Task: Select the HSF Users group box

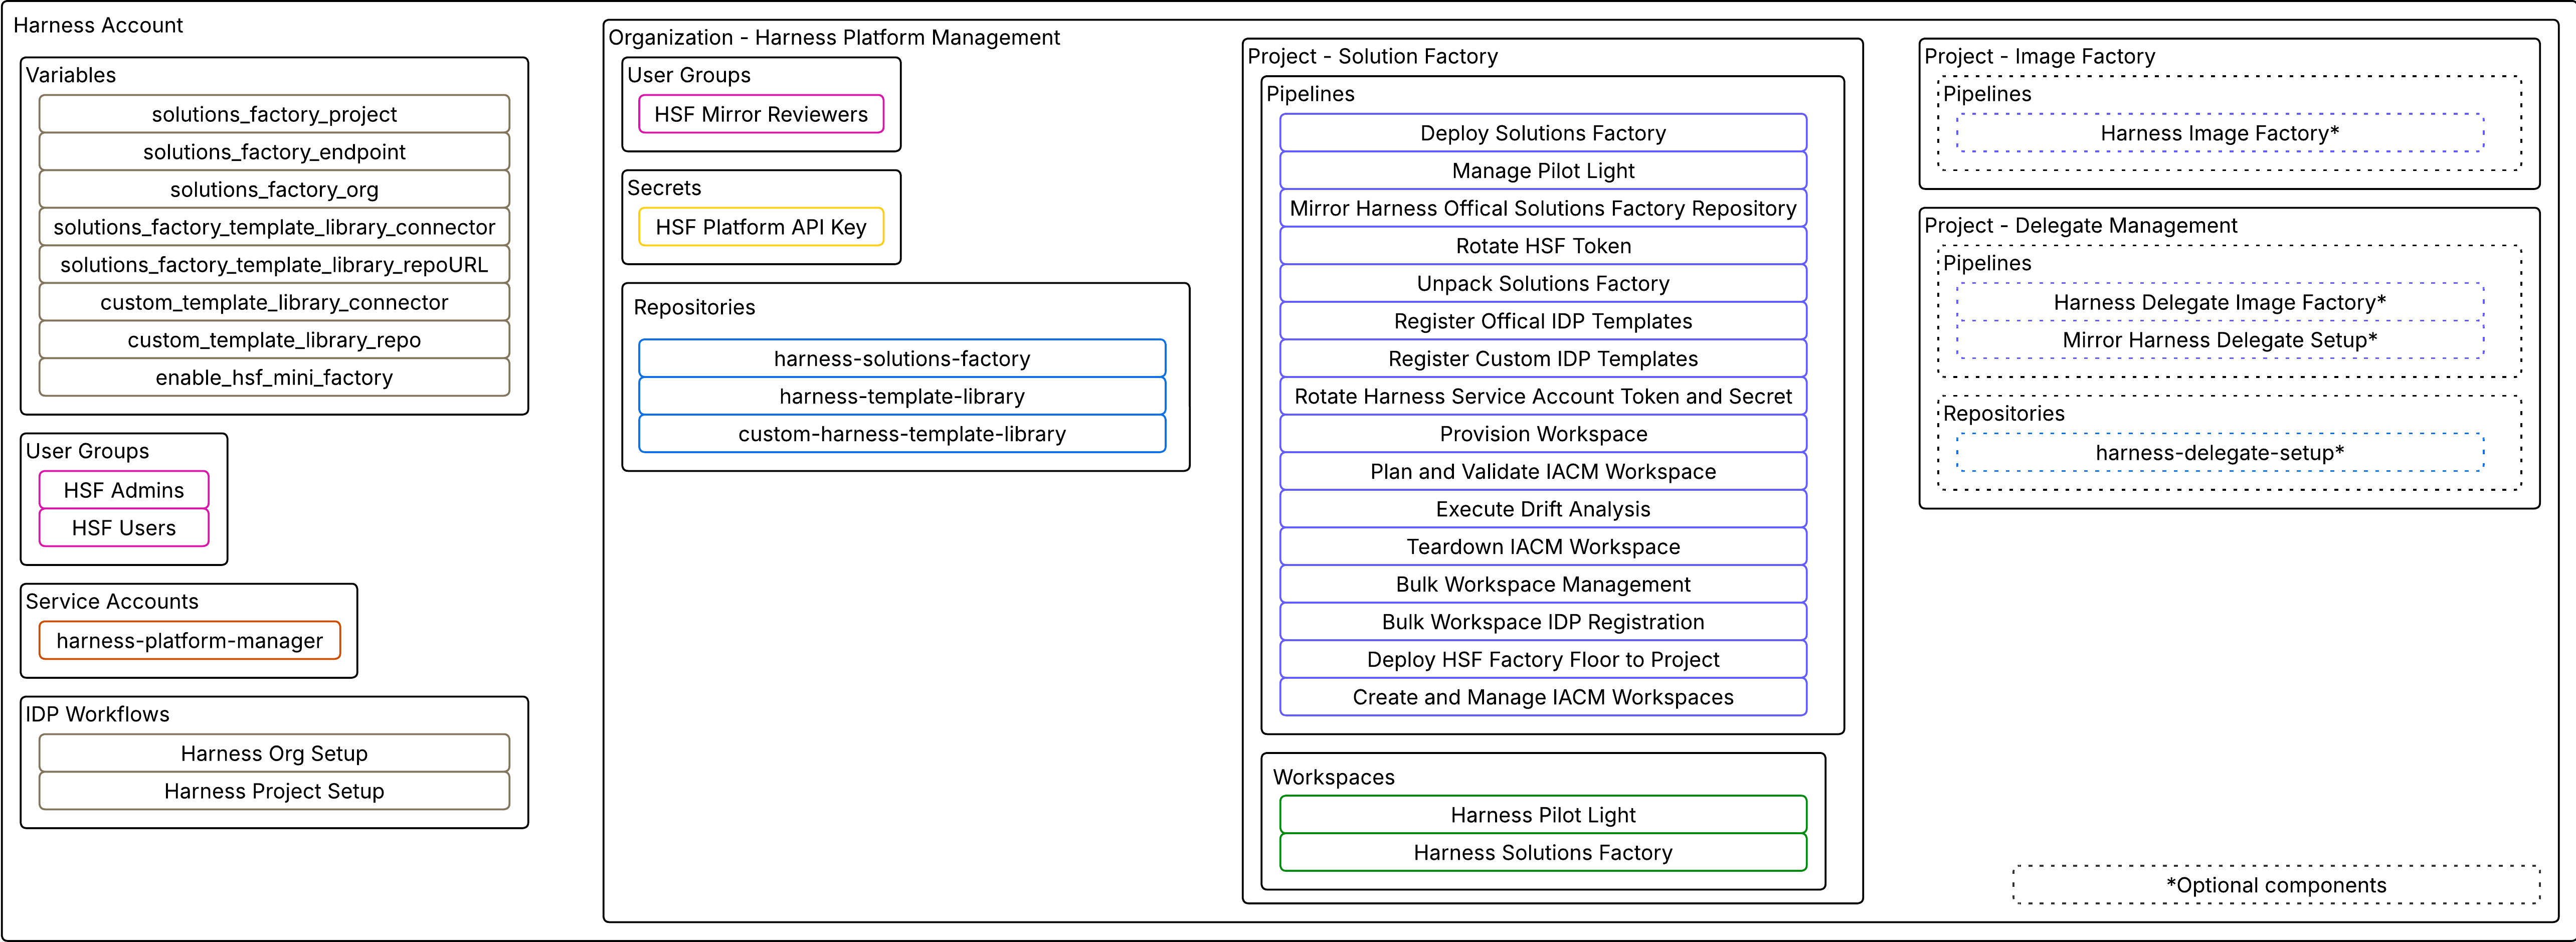Action: (x=124, y=528)
